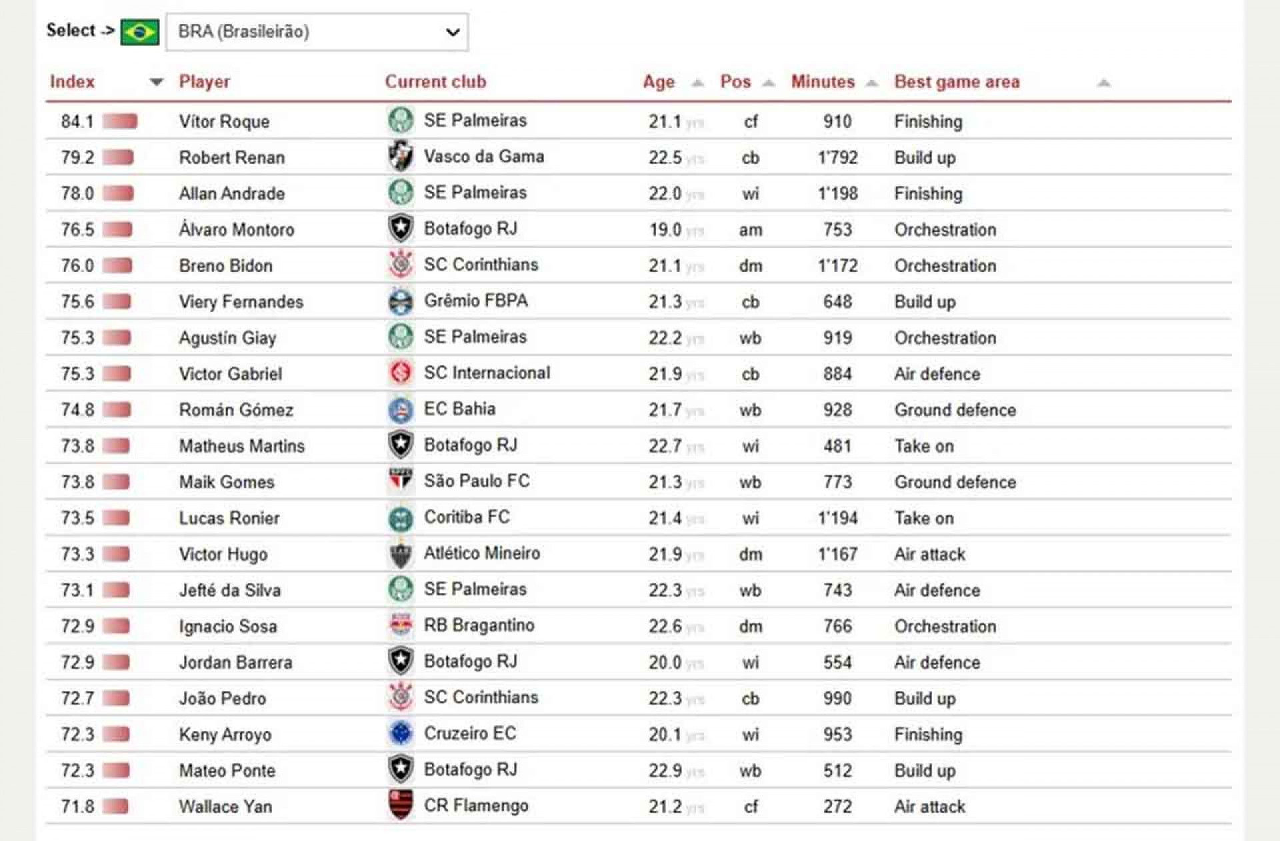Click the São Paulo FC club name
This screenshot has height=841, width=1280.
tap(477, 482)
